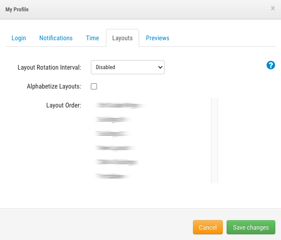Viewport: 281px width, 240px height.
Task: Select the sixth layout in Layout Order
Action: pos(113,176)
